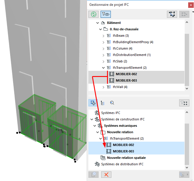Click the select elements in model icon
The width and height of the screenshot is (194, 181).
[x=172, y=14]
